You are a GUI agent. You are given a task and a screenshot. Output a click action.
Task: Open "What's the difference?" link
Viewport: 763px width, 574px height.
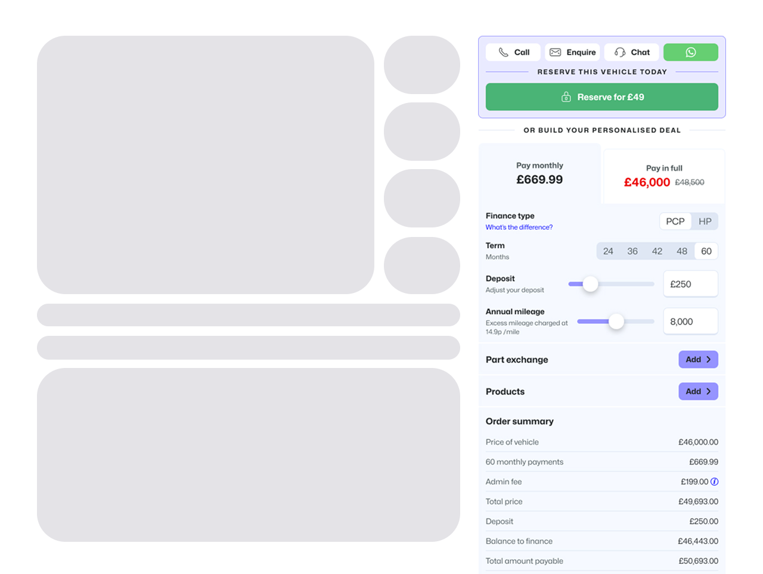[519, 227]
